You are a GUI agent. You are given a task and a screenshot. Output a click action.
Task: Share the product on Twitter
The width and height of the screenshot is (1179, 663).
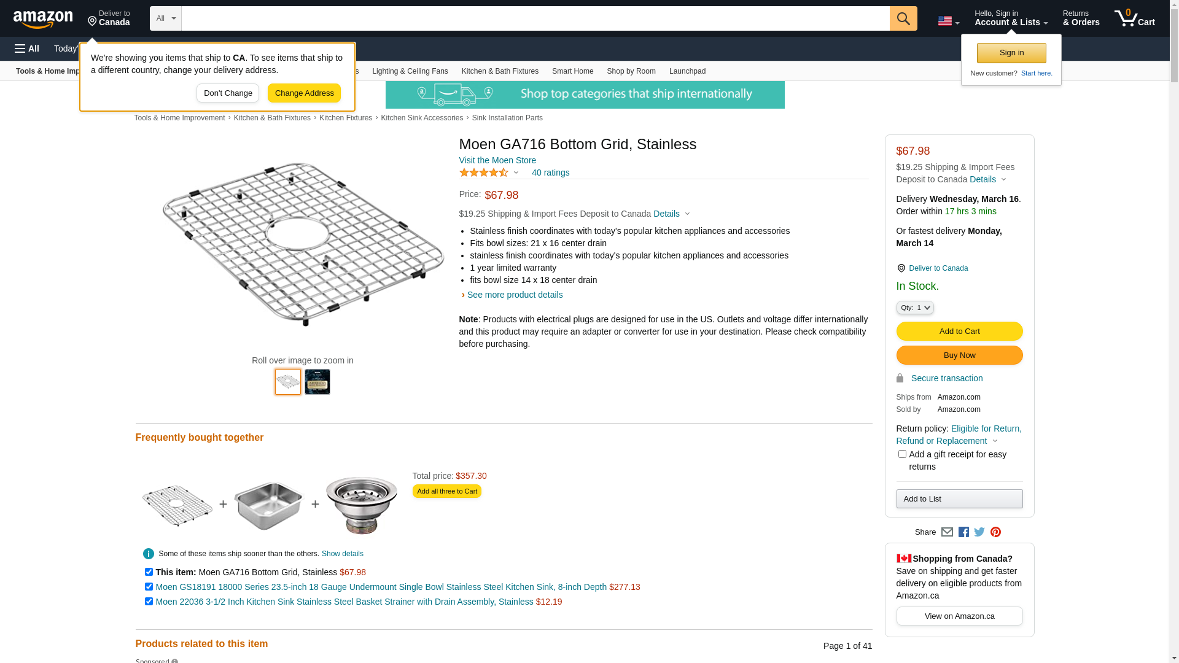pyautogui.click(x=979, y=532)
